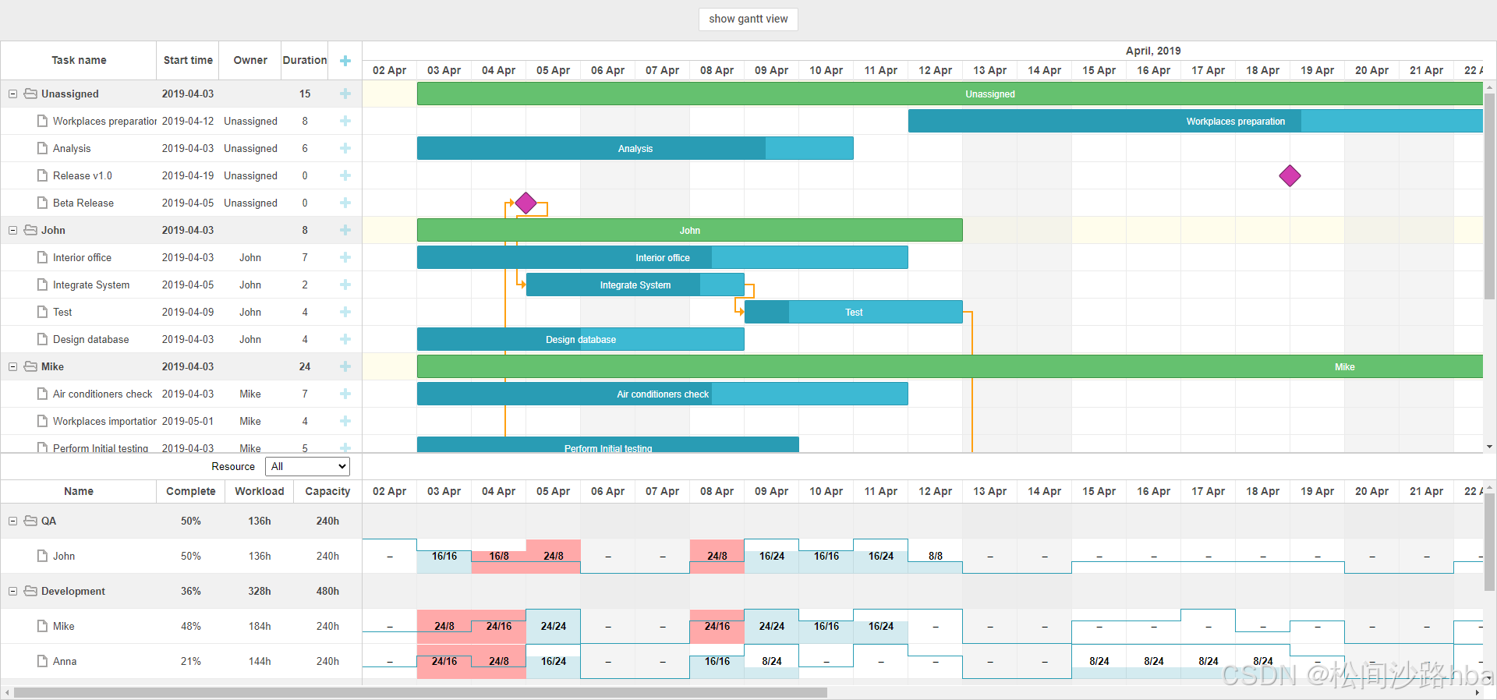Click the file icon beside Test task
This screenshot has width=1497, height=700.
pyautogui.click(x=42, y=312)
